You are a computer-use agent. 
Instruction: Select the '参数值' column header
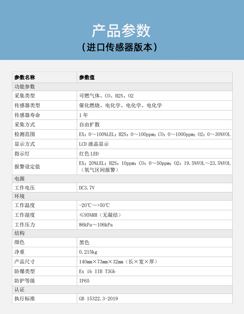click(x=87, y=77)
